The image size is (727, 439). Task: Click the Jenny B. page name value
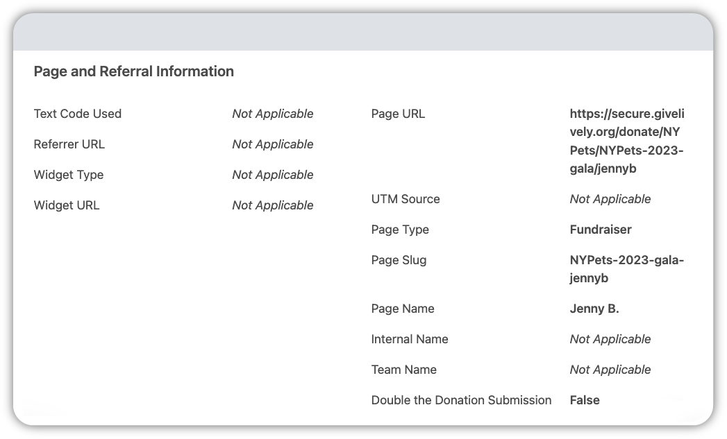pyautogui.click(x=594, y=309)
